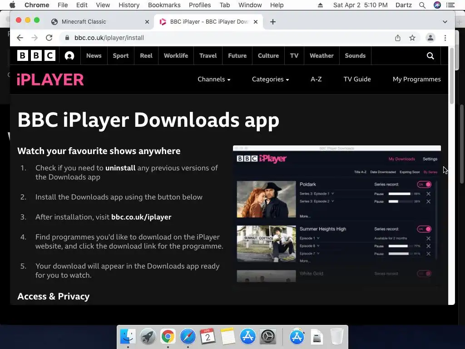Open the Trash in the dock
Viewport: 465px width, 349px height.
click(337, 336)
